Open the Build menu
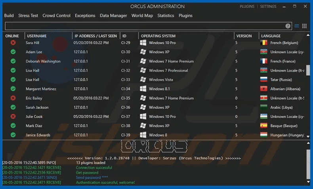The height and width of the screenshot is (189, 313). 9,16
